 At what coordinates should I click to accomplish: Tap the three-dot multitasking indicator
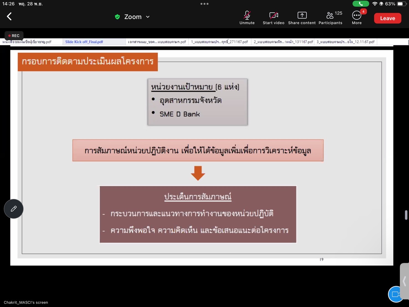point(204,4)
